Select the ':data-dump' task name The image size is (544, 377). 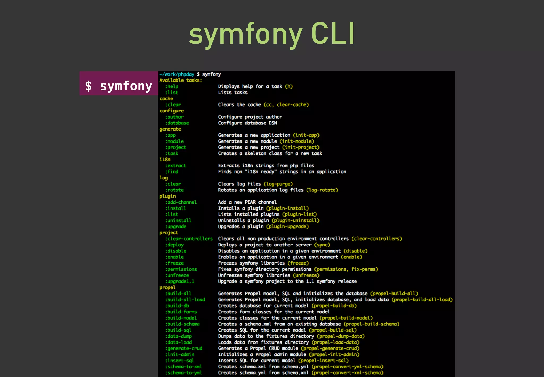178,336
